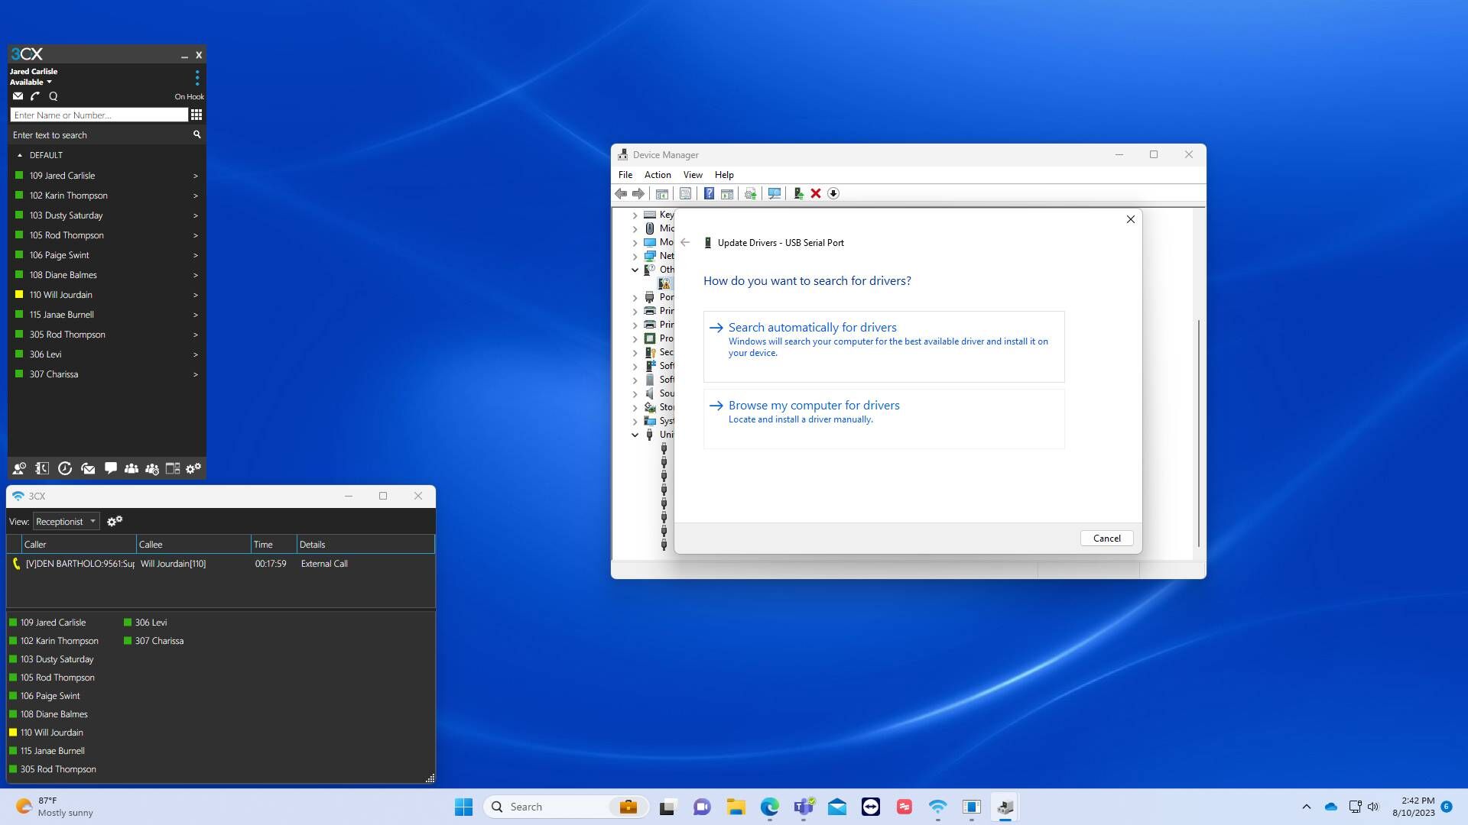
Task: Open scheduled conference icon in 3CX bottom bar
Action: click(x=152, y=468)
